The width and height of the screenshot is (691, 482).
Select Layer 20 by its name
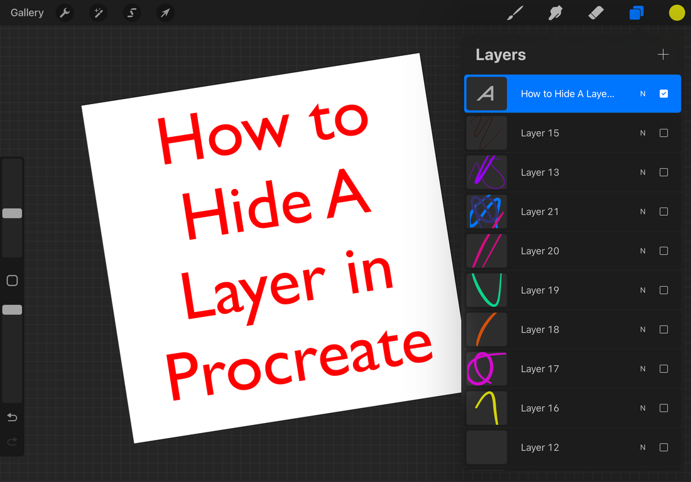540,251
